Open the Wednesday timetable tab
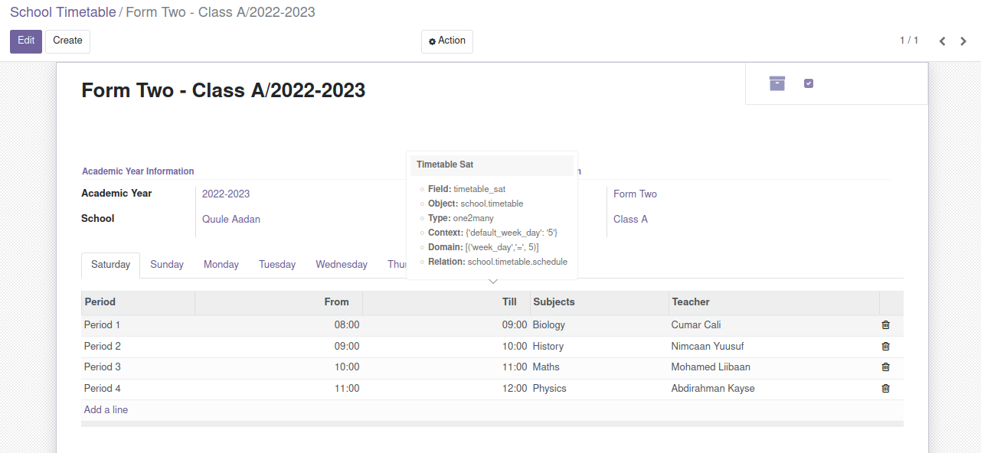 point(342,265)
